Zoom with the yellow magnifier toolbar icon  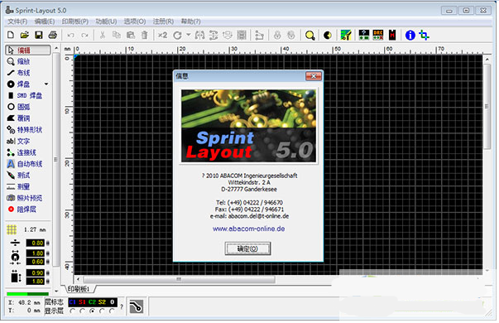[310, 35]
